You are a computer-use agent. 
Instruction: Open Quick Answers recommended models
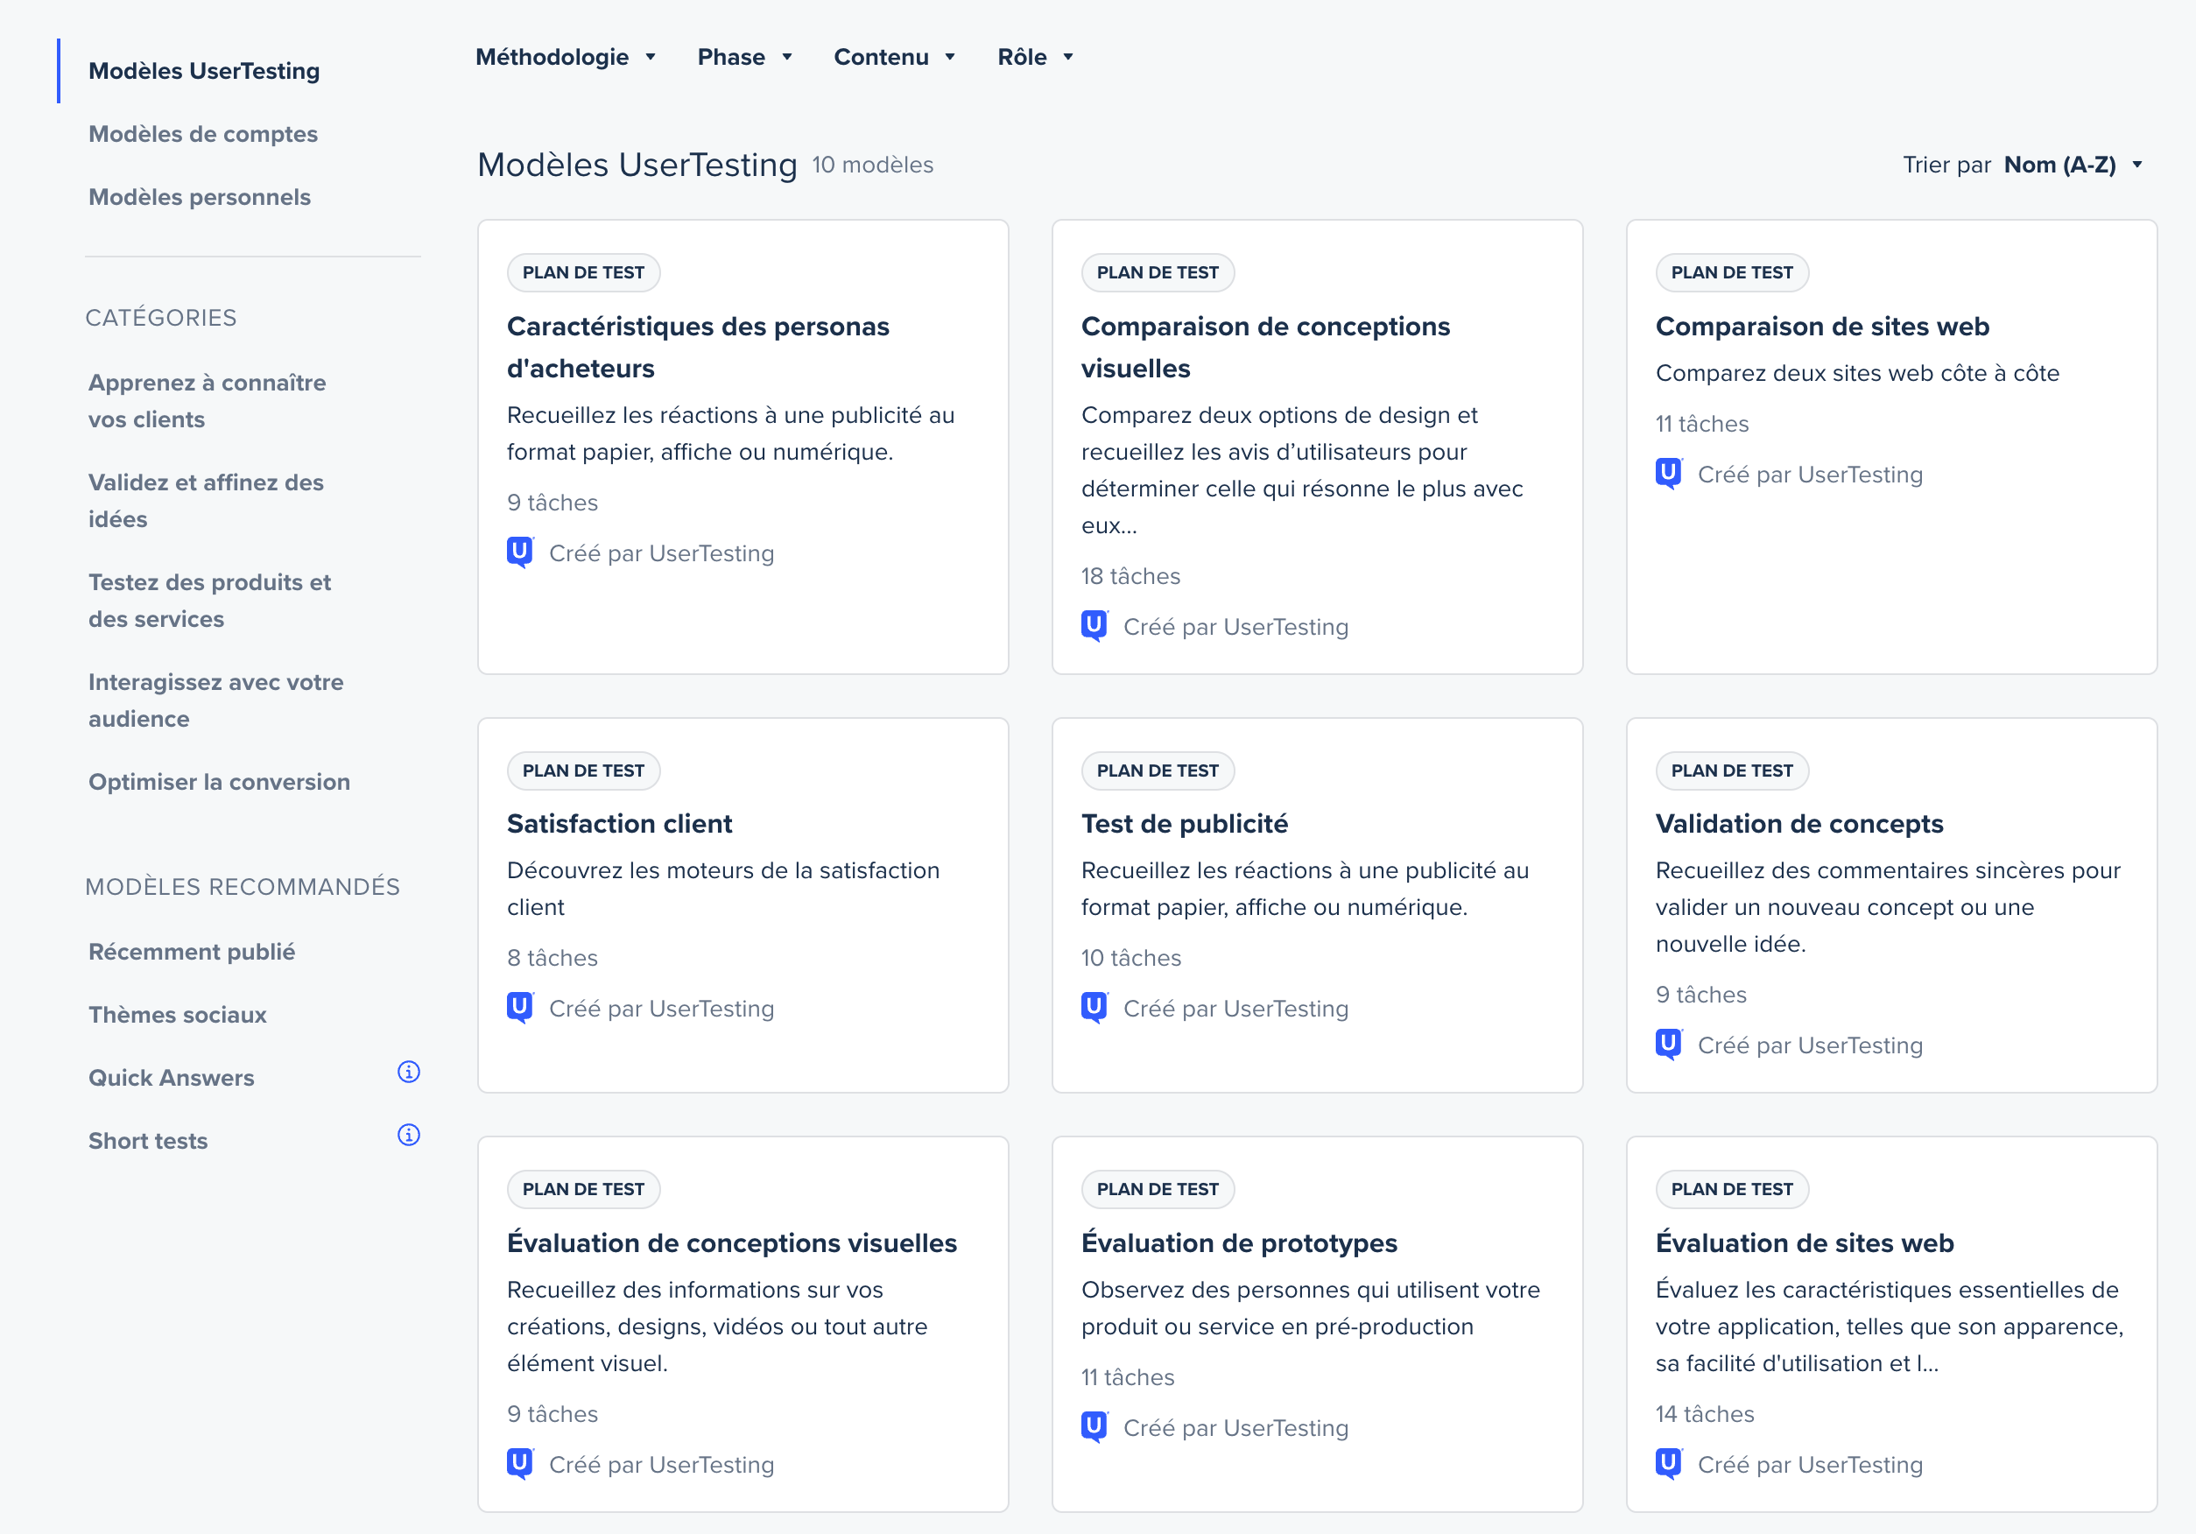[172, 1078]
